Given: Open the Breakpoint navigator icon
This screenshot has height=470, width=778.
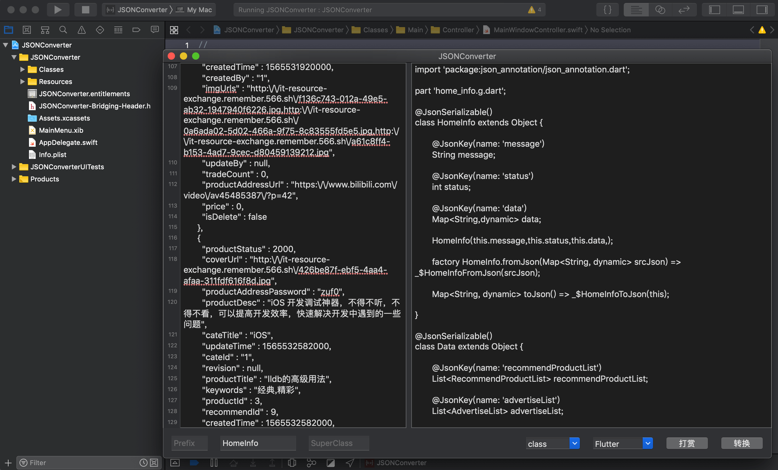Looking at the screenshot, I should click(136, 30).
